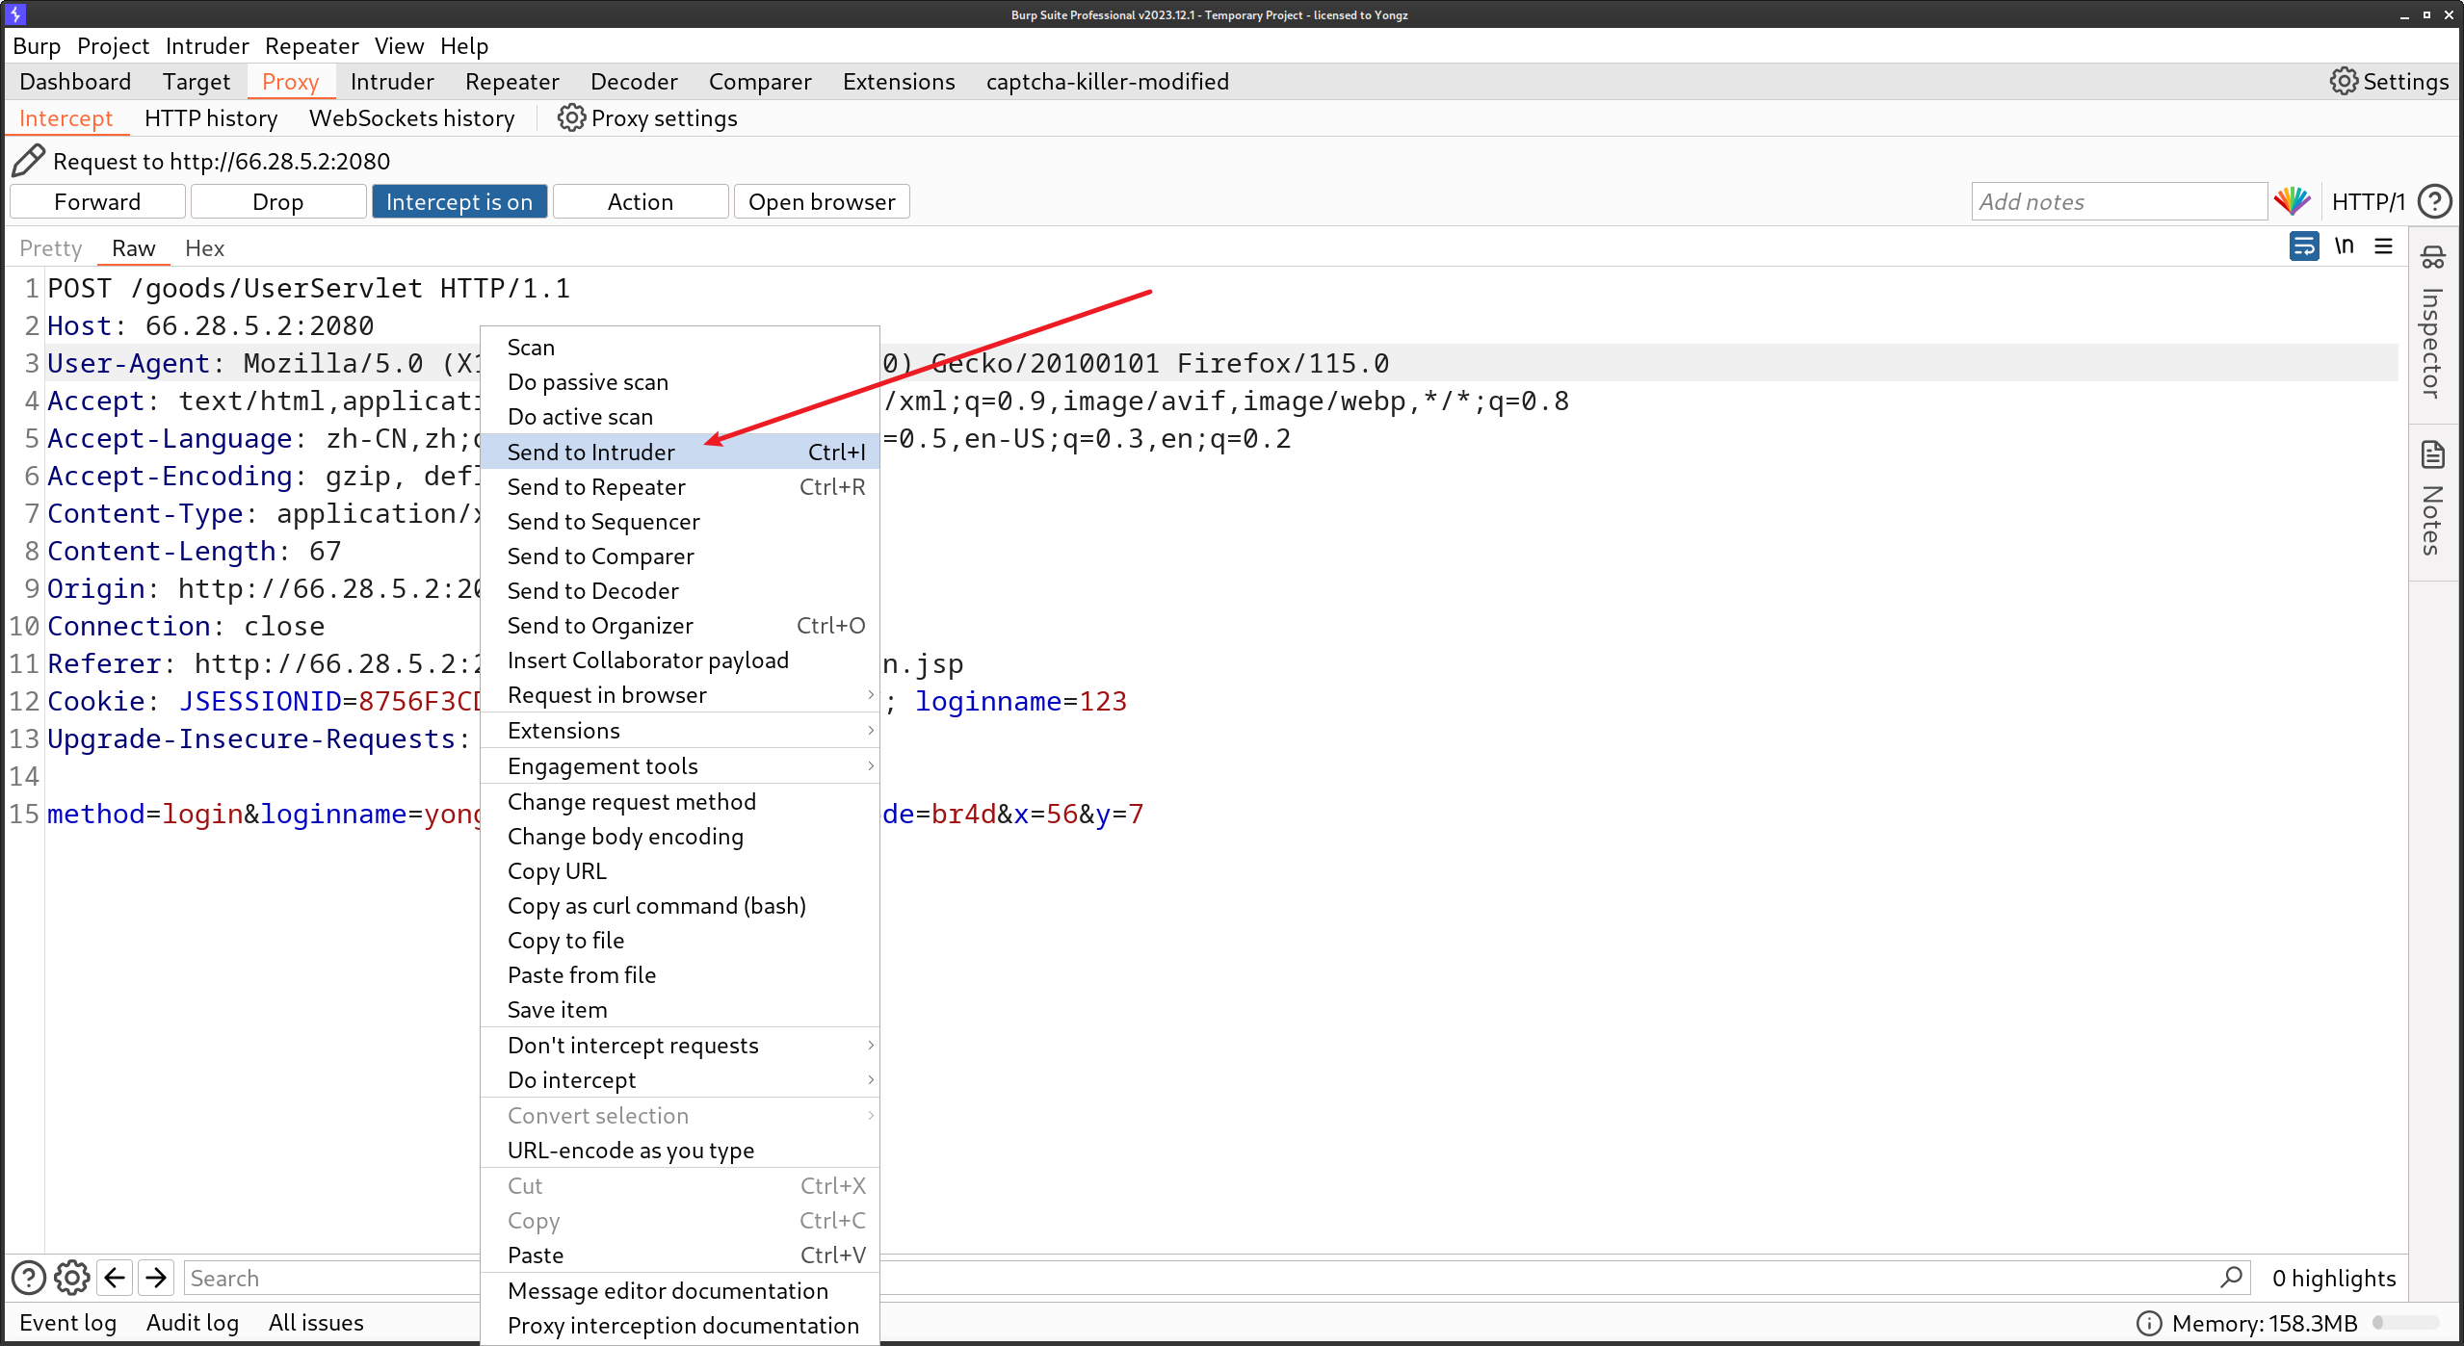This screenshot has height=1346, width=2464.
Task: Open the editor hamburger options menu
Action: pyautogui.click(x=2384, y=246)
